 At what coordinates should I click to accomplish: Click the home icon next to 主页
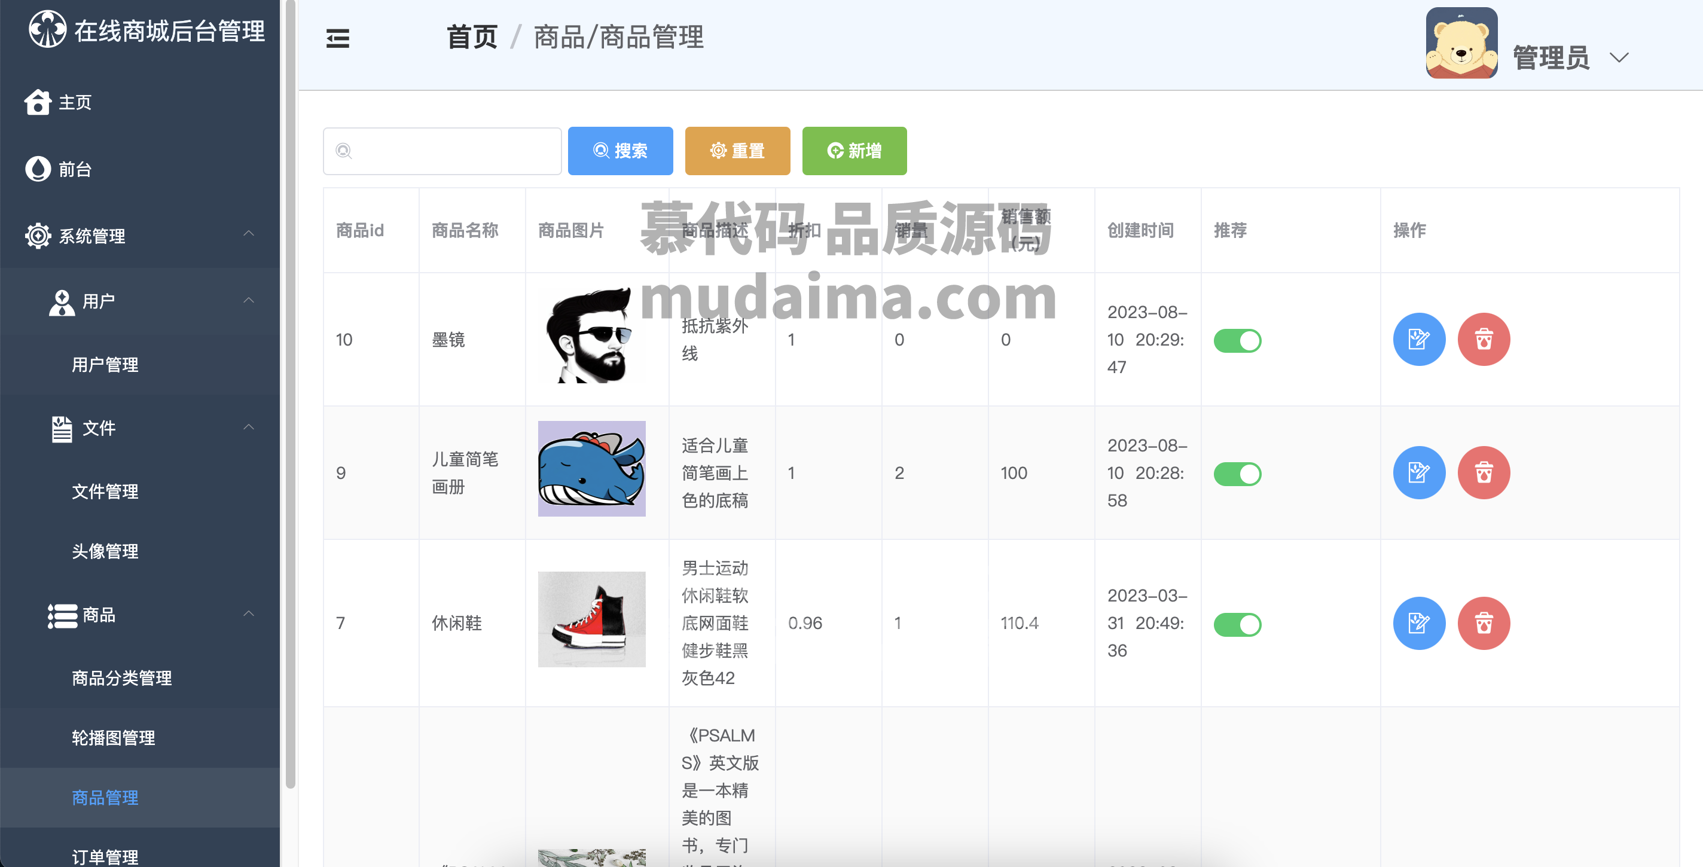[38, 102]
